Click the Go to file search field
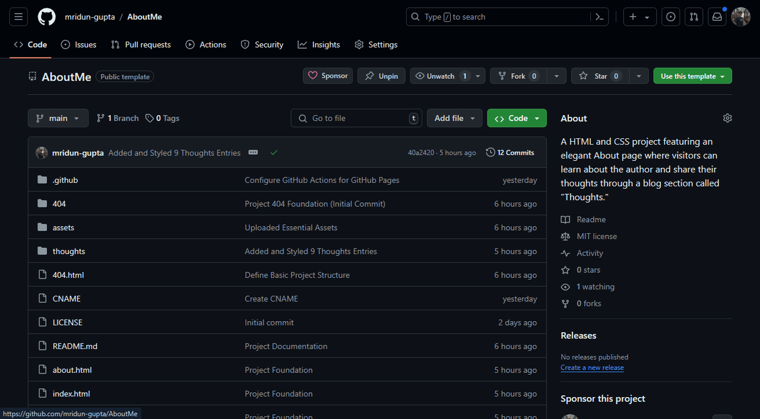This screenshot has width=760, height=419. click(356, 118)
